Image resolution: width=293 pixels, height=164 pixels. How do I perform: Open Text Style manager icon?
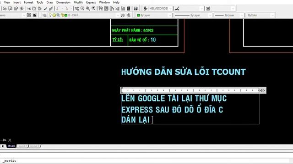145,9
